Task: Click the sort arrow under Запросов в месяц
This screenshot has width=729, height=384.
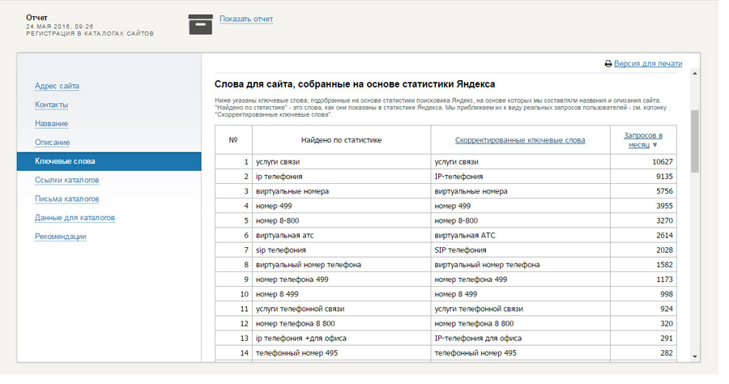Action: (655, 145)
